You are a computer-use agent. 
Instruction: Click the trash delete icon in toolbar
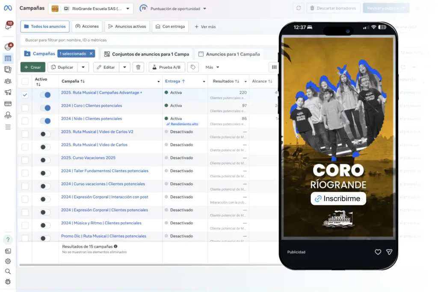coord(138,67)
